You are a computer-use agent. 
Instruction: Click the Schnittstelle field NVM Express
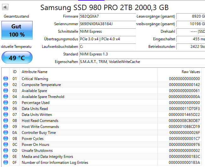[107, 32]
